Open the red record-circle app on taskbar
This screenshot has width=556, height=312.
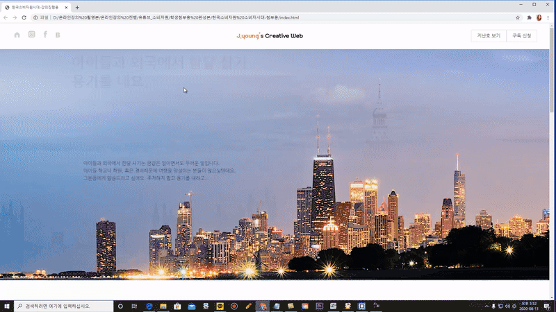pos(234,306)
